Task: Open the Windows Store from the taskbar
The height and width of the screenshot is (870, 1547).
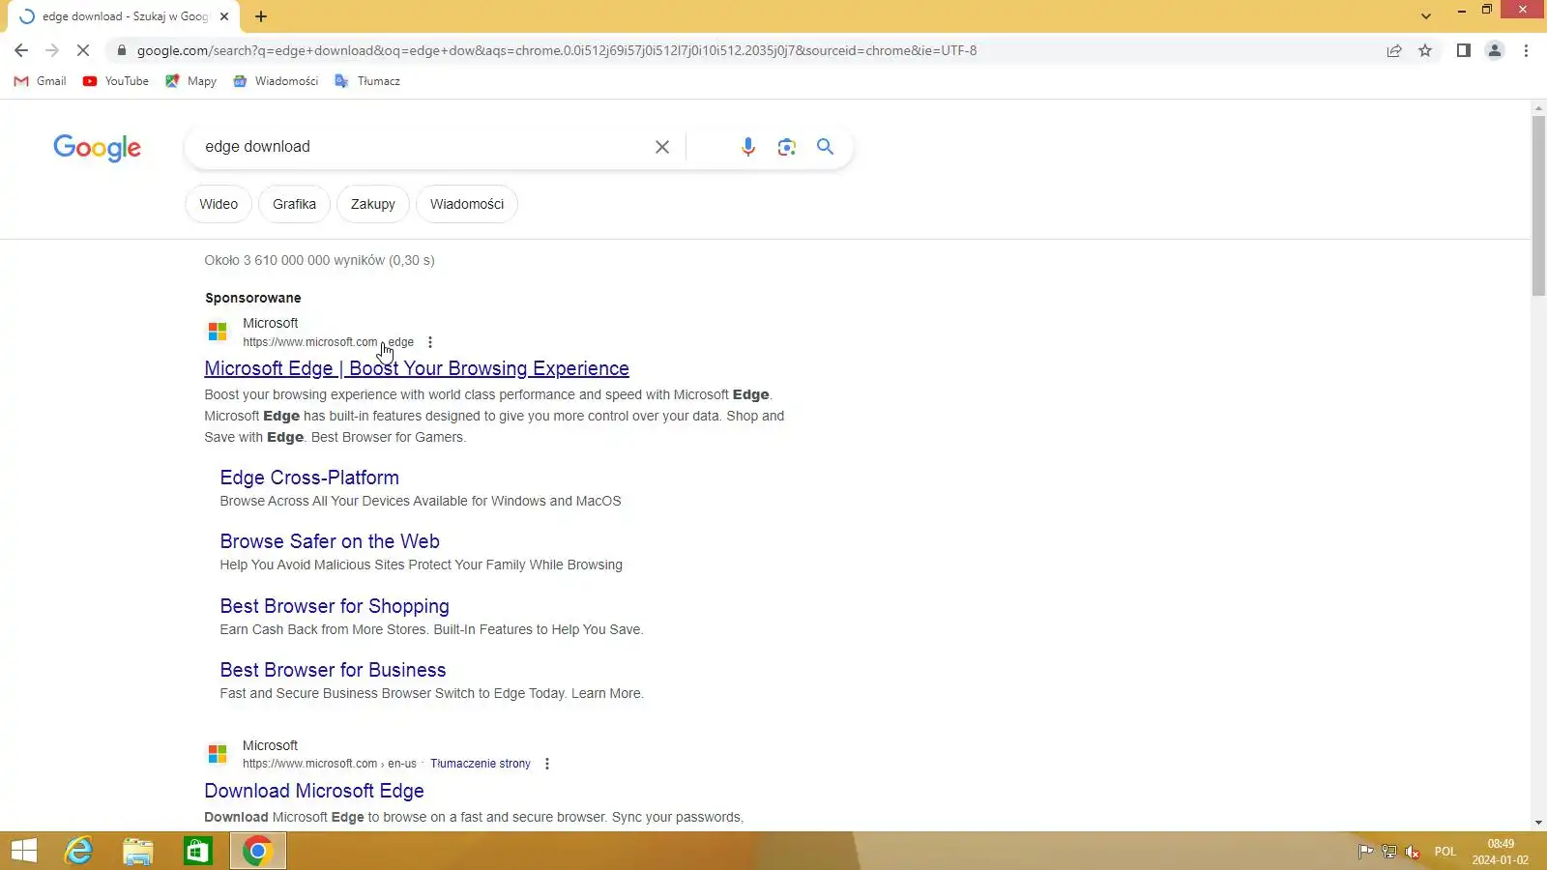Action: click(198, 851)
